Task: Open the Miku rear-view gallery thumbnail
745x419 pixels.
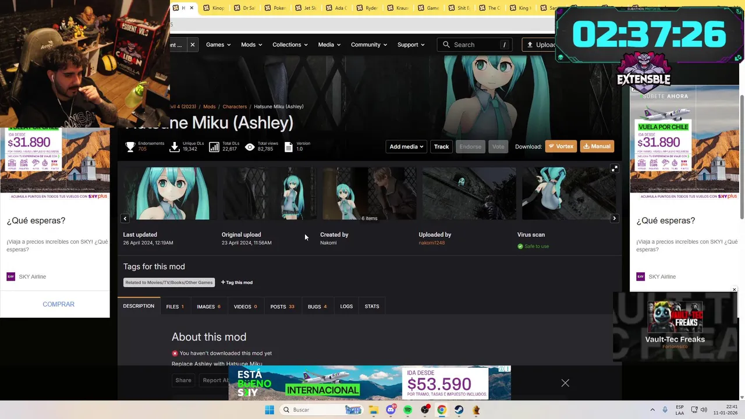Action: click(569, 193)
